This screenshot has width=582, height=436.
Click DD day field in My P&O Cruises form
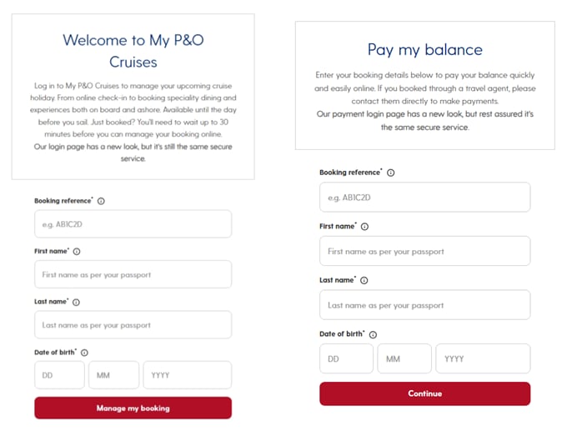point(59,375)
